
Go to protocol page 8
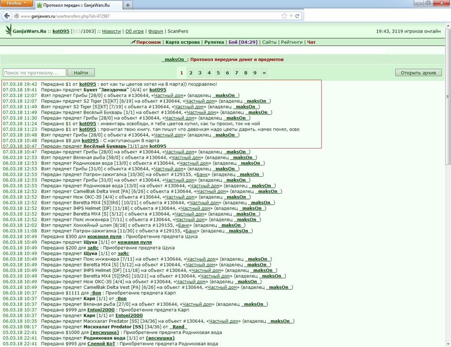[246, 73]
